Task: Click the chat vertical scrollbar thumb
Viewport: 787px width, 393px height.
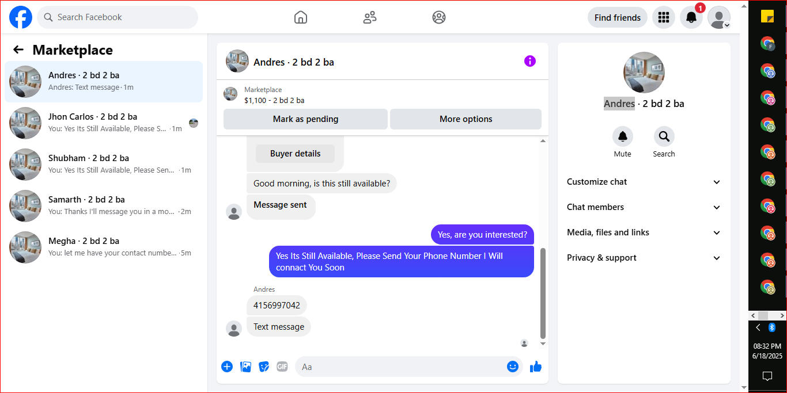Action: 543,293
